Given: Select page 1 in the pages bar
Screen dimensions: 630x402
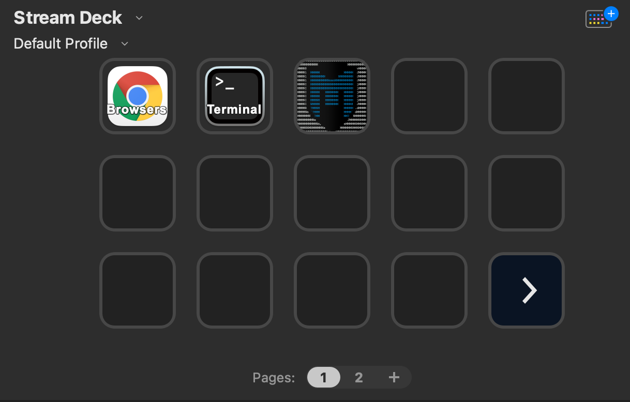Looking at the screenshot, I should pyautogui.click(x=324, y=377).
